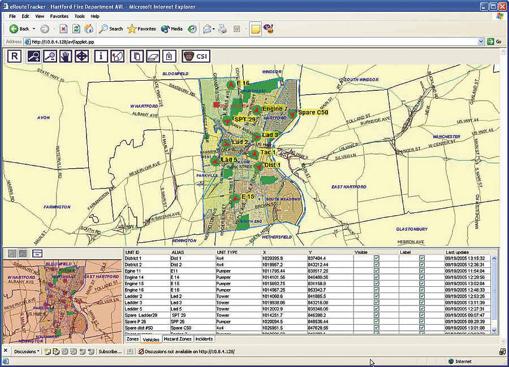This screenshot has height=367, width=509.
Task: Toggle Visible checkbox for Engine 16
Action: click(x=376, y=290)
